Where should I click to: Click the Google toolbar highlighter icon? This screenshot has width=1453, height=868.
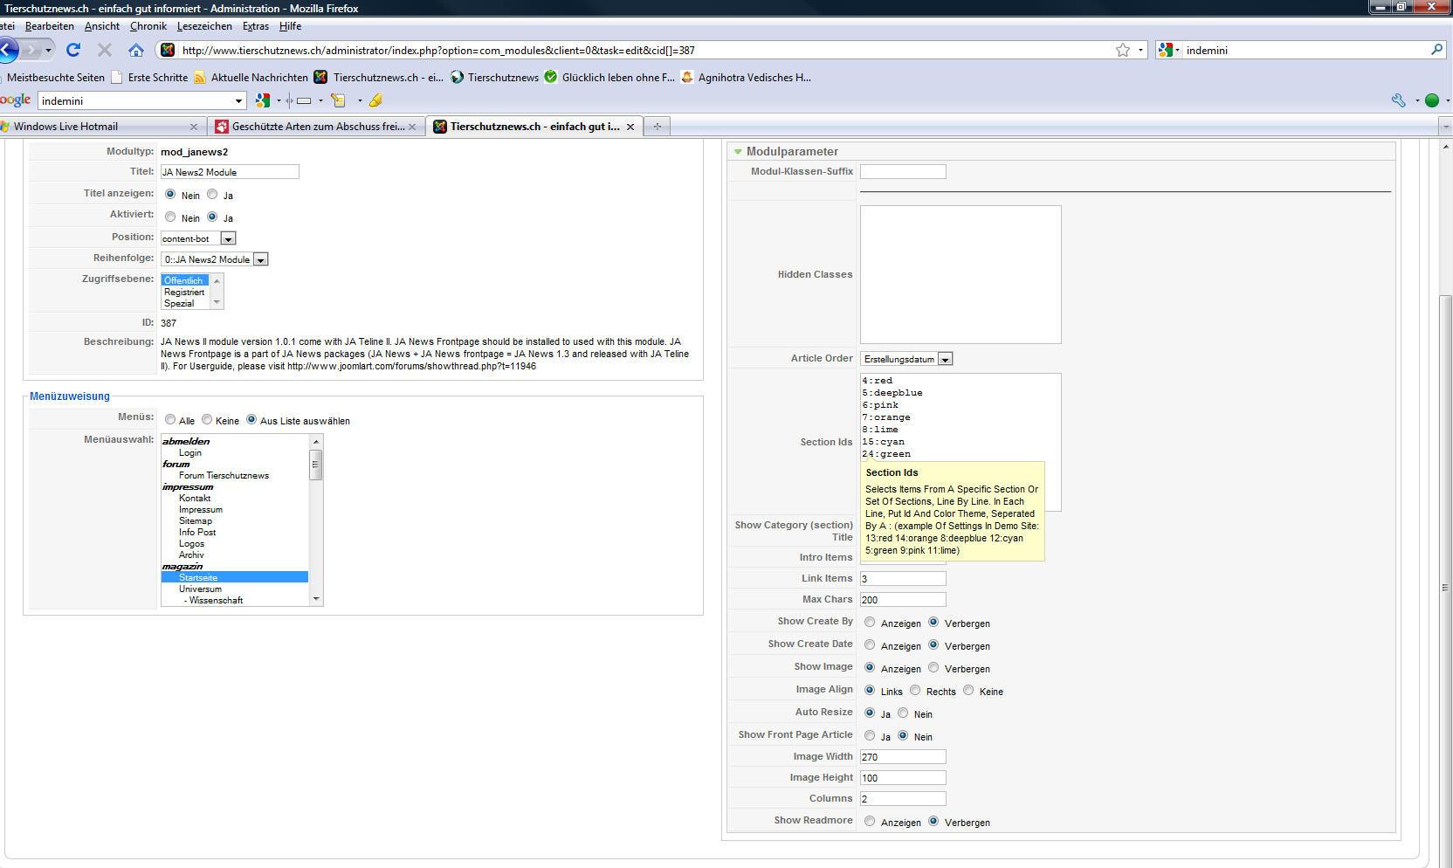375,100
